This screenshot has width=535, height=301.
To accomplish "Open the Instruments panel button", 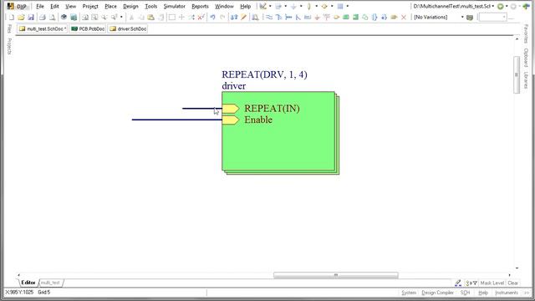I will [507, 293].
